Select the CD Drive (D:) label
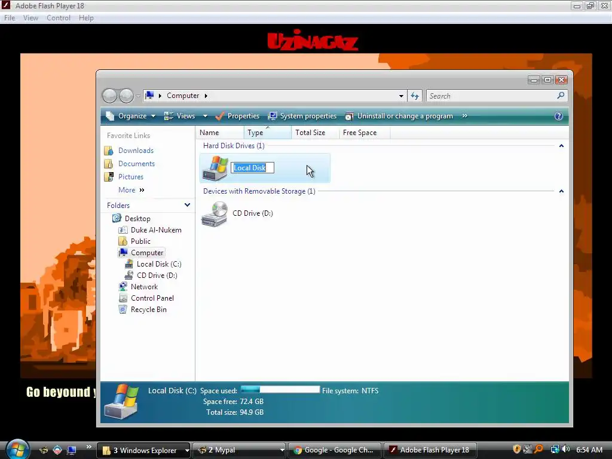The height and width of the screenshot is (459, 612). pyautogui.click(x=253, y=213)
